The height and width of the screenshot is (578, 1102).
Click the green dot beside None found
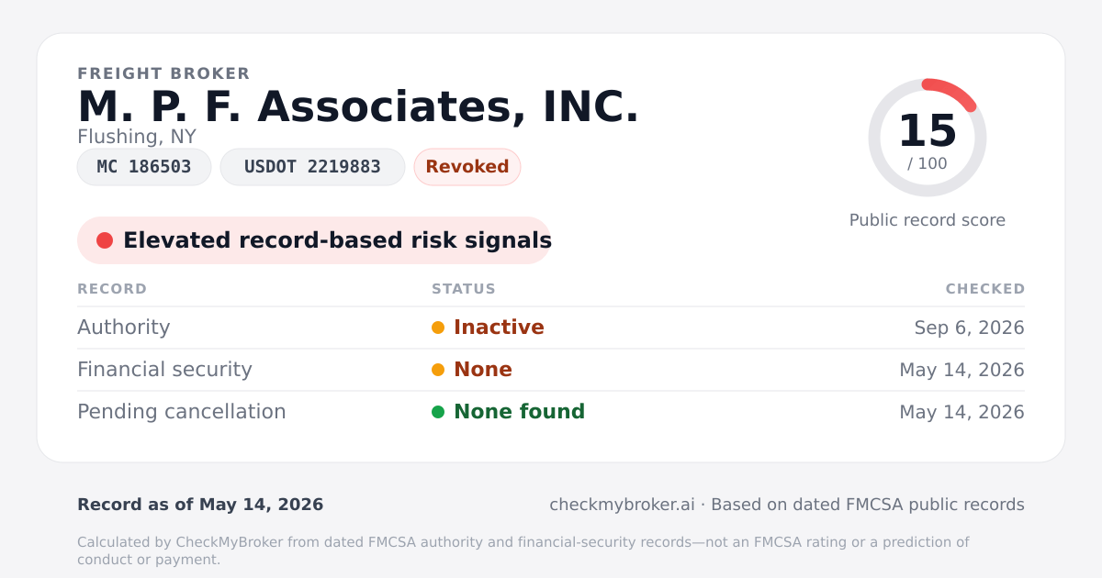click(x=438, y=412)
